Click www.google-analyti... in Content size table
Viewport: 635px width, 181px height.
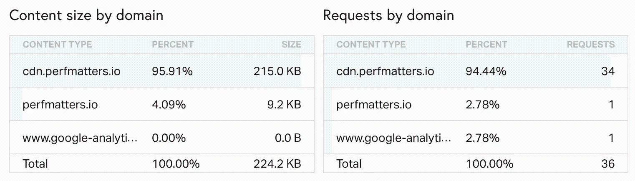(x=80, y=138)
